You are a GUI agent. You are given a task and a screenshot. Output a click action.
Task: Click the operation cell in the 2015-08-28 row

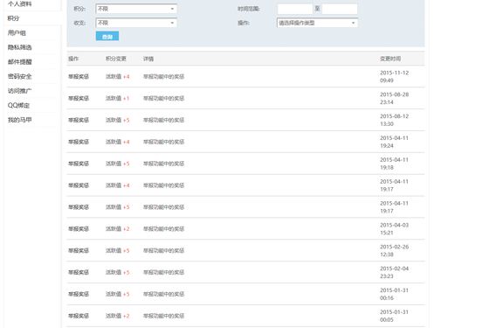[79, 98]
